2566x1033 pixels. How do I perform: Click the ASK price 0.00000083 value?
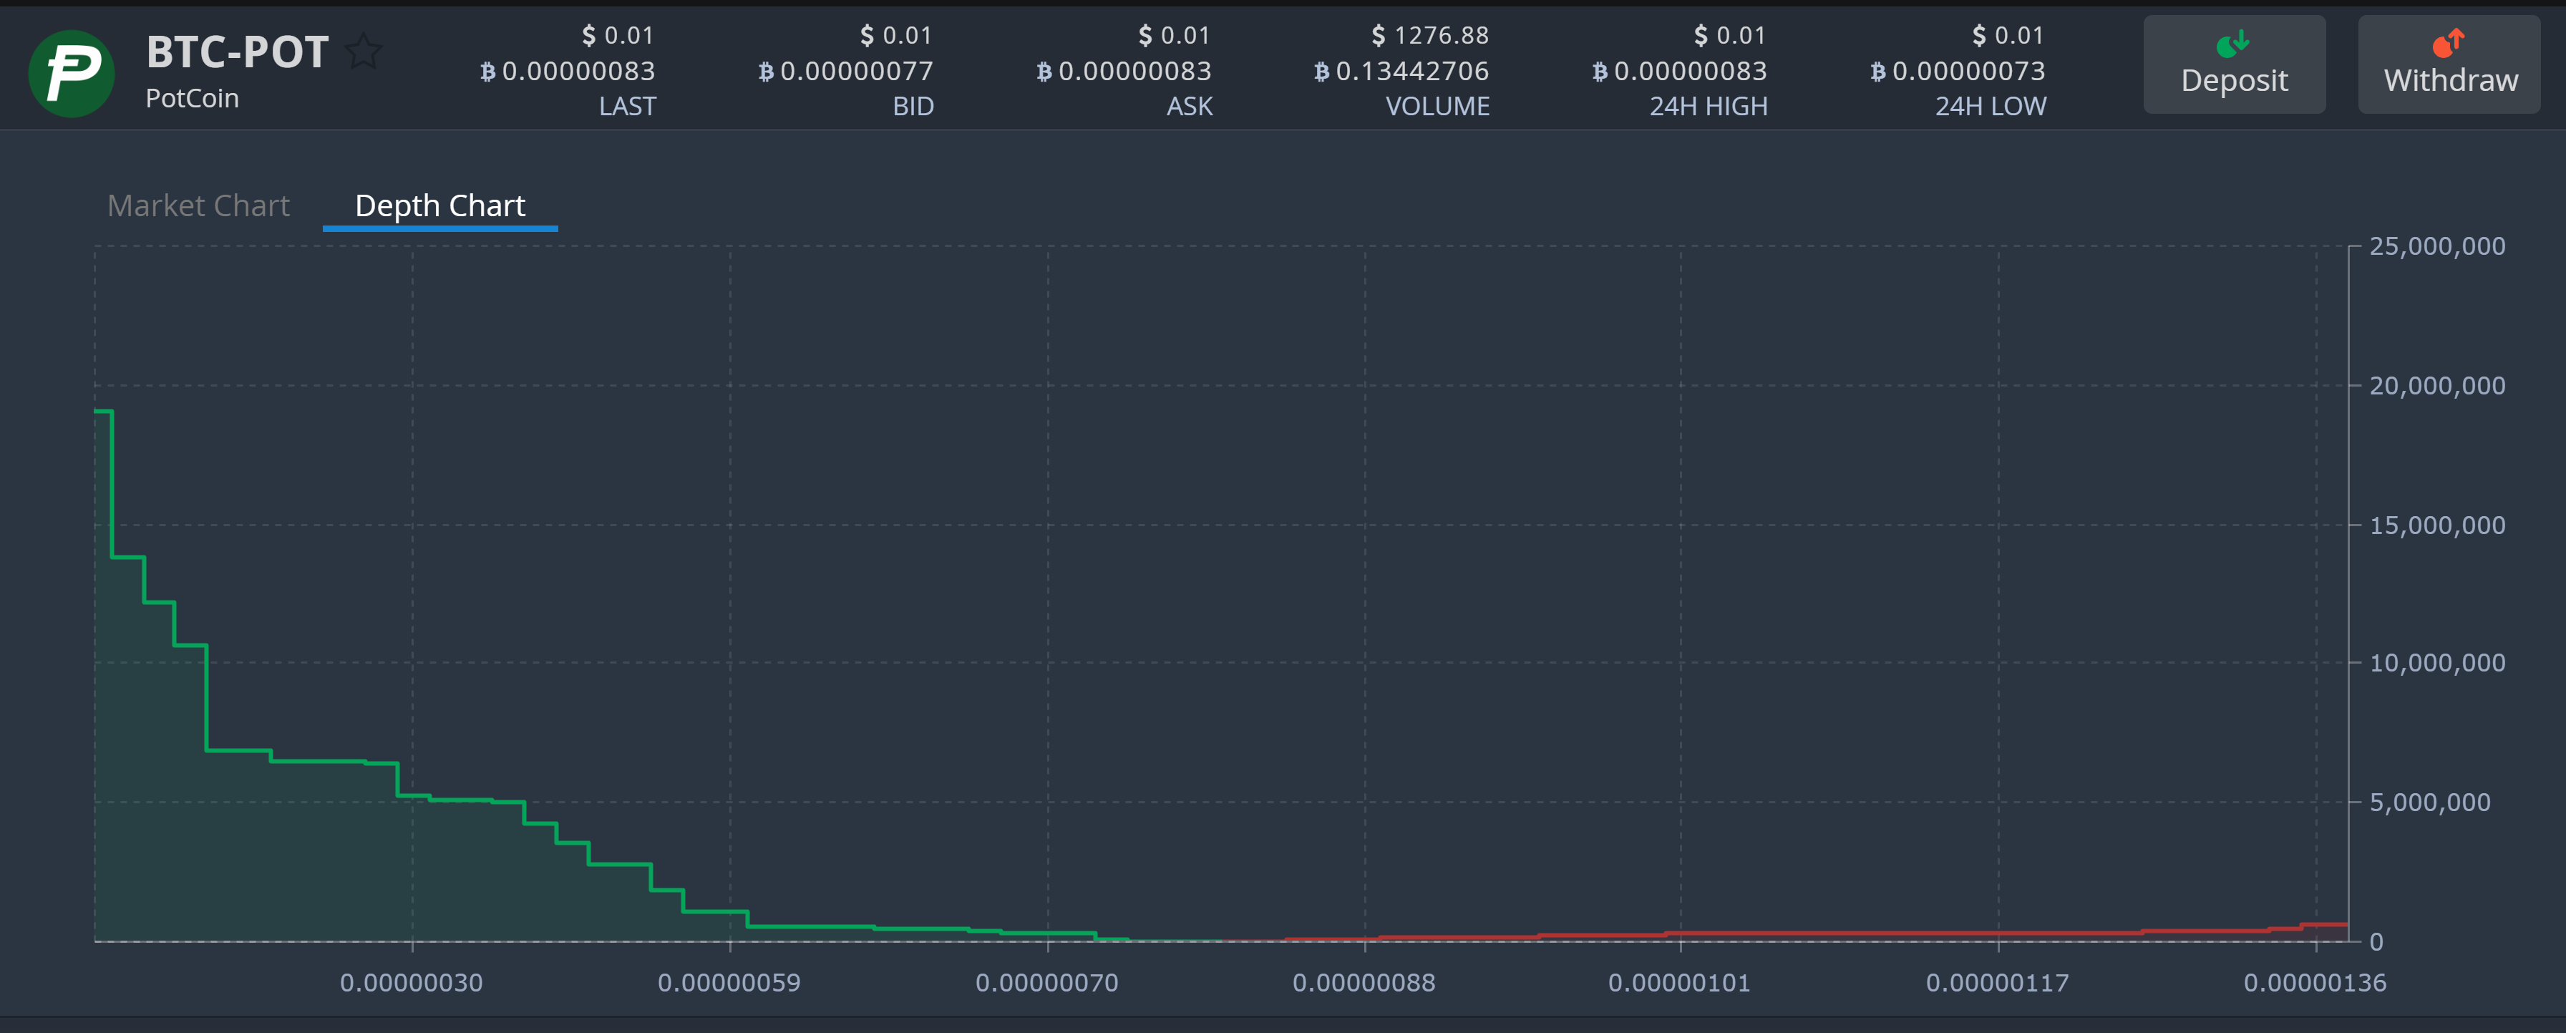point(1122,71)
